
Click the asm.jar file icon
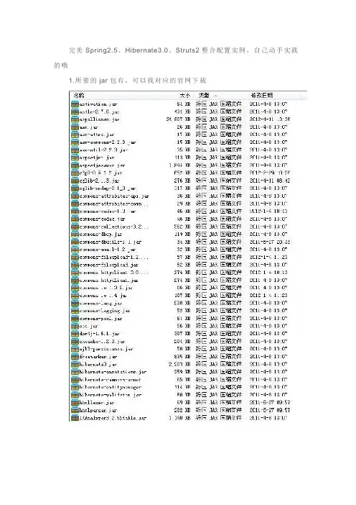[x=75, y=127]
